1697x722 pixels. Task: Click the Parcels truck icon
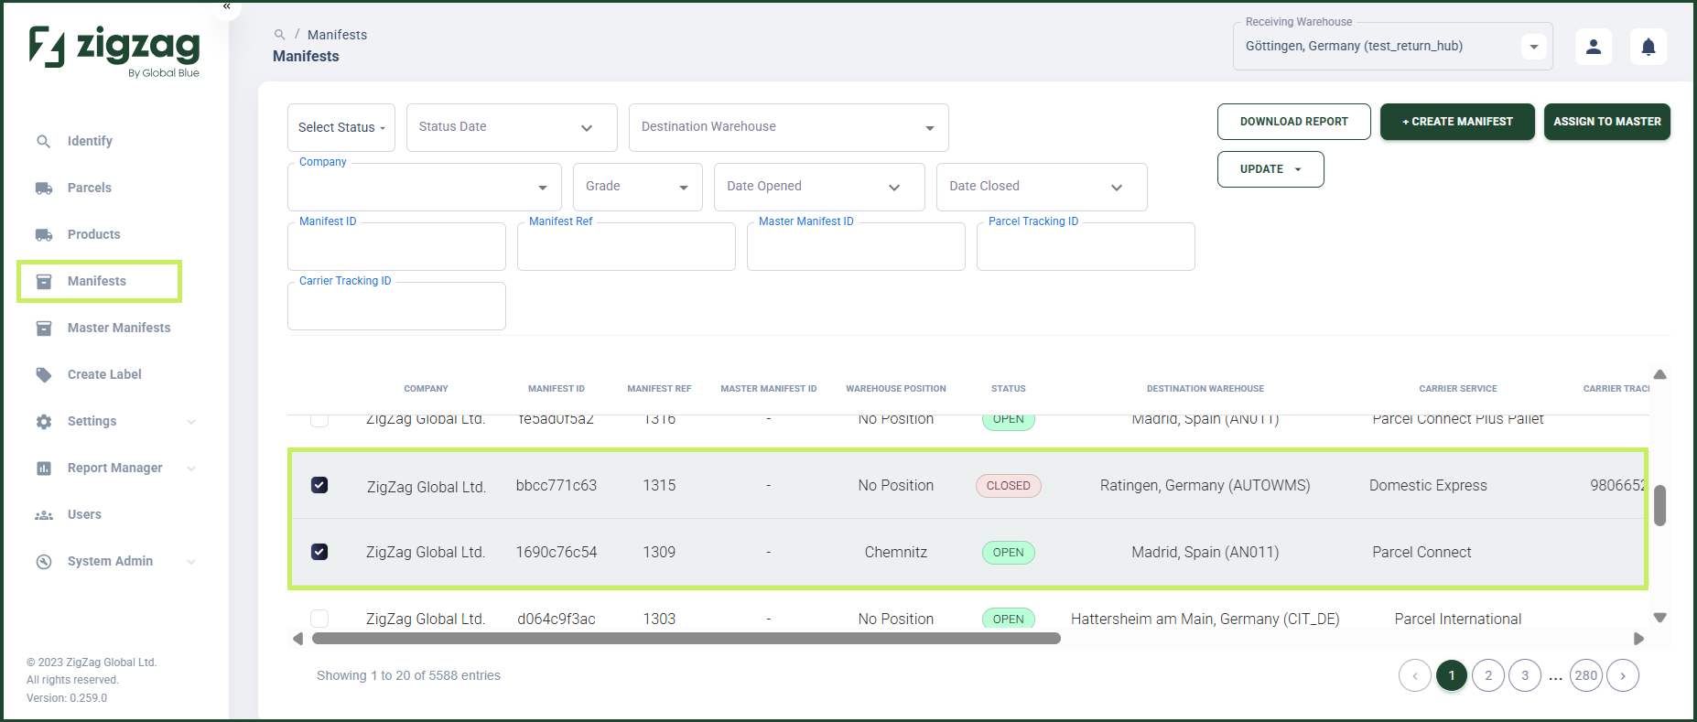pos(44,188)
